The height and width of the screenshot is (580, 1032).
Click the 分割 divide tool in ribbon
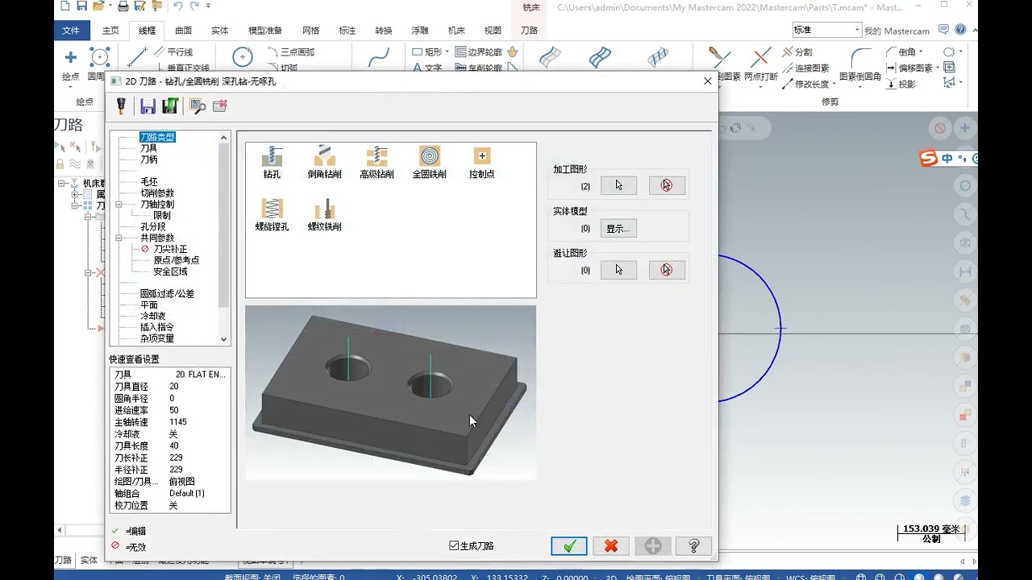797,52
